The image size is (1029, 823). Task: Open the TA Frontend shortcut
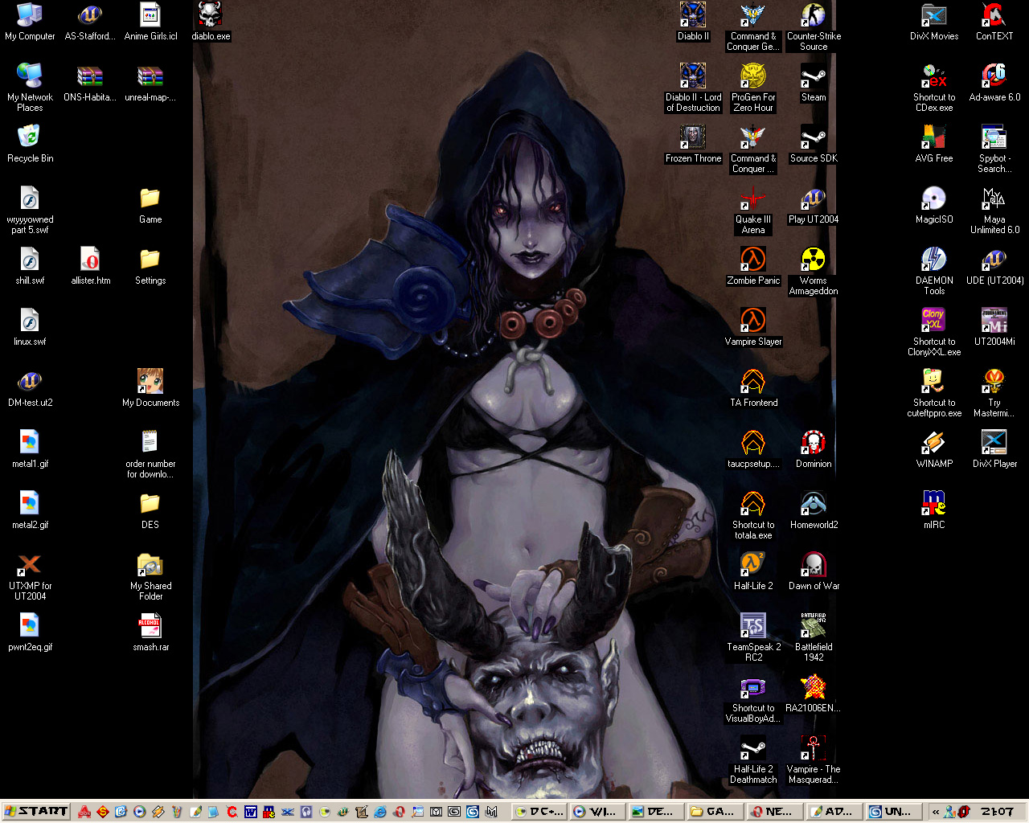point(753,388)
